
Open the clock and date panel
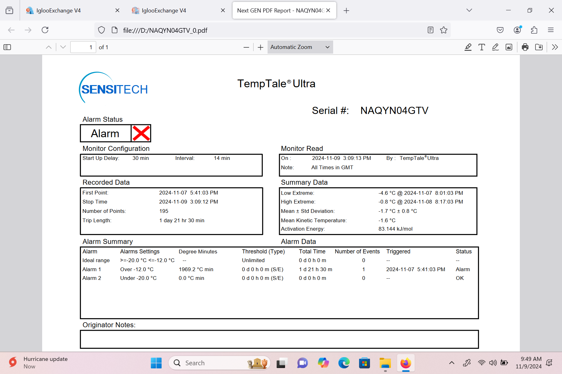pos(529,362)
